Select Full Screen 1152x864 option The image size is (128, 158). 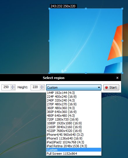coord(74,154)
